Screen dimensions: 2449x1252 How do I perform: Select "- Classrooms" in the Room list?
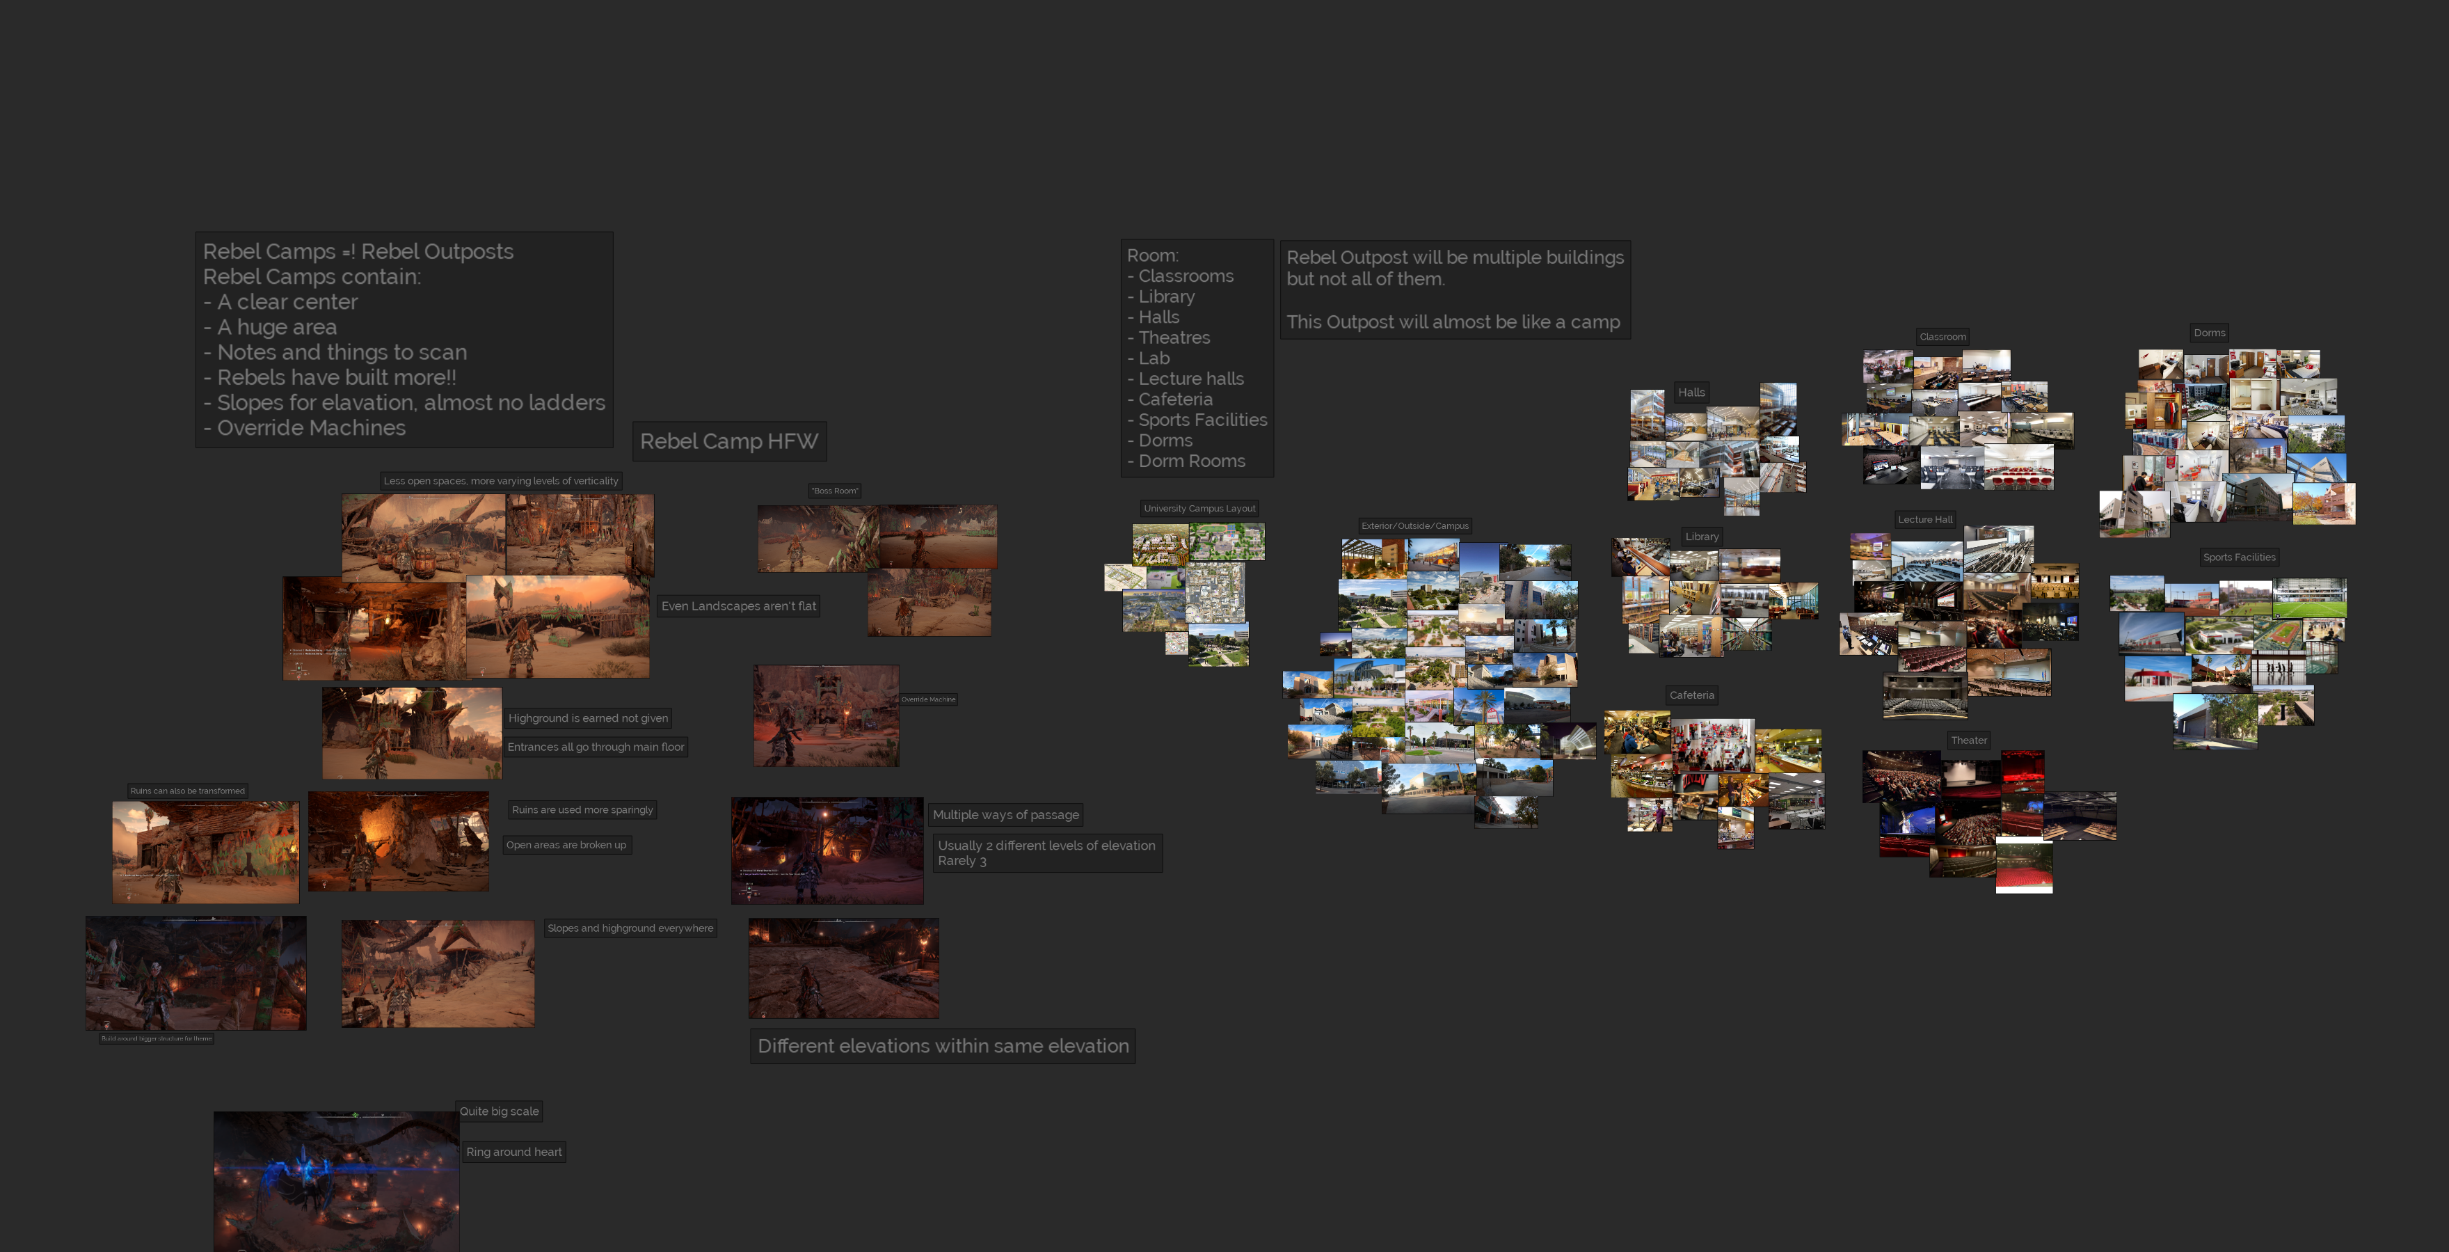(1180, 276)
